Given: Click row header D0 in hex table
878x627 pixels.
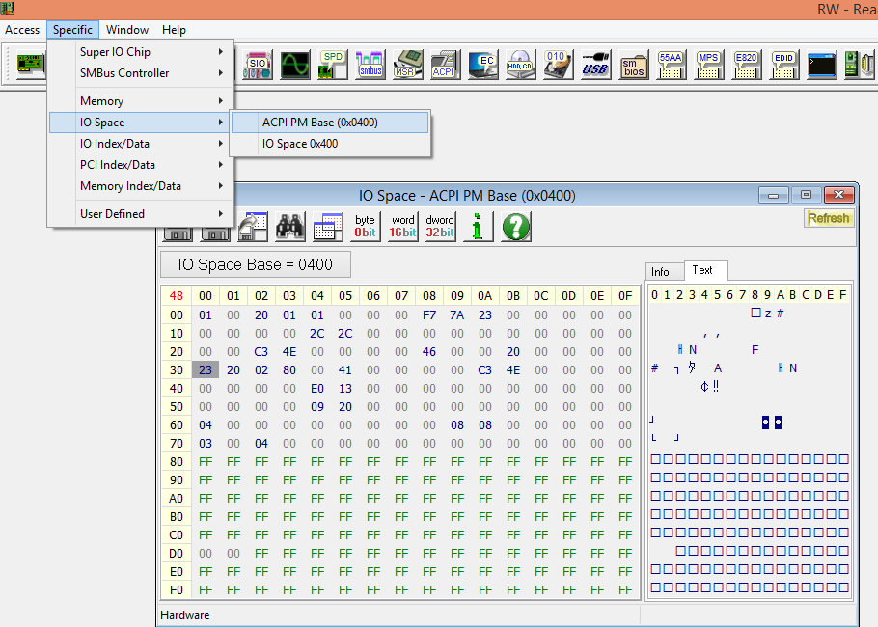Looking at the screenshot, I should (177, 554).
